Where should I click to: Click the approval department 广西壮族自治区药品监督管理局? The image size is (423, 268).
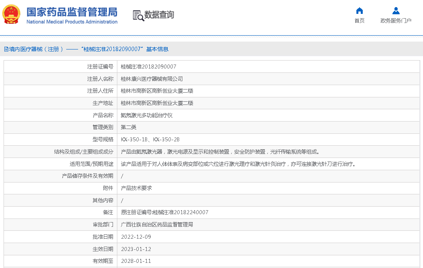click(157, 224)
